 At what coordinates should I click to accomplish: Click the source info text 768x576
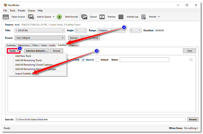51,25
